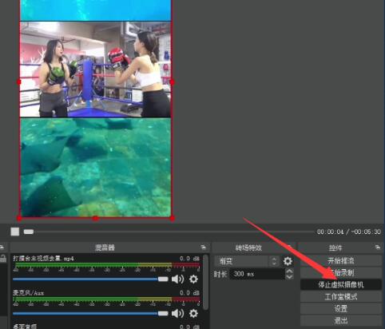
Task: Open transition properties gear next to 渐变
Action: pyautogui.click(x=288, y=261)
